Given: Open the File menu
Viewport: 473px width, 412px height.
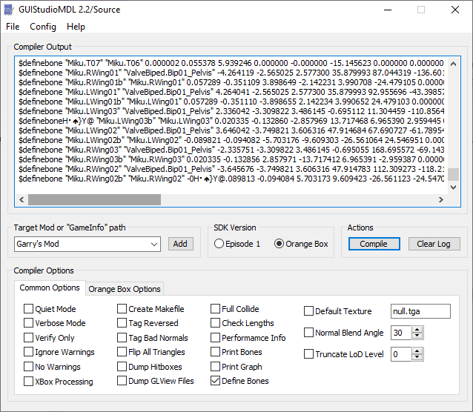Looking at the screenshot, I should click(13, 27).
